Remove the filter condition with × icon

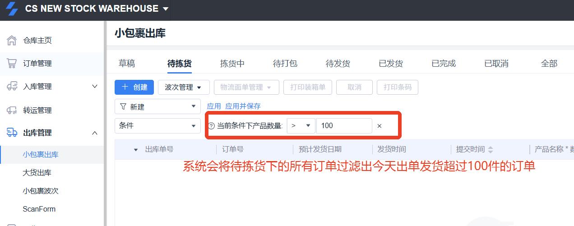(x=379, y=126)
